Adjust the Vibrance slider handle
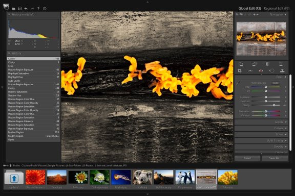Viewport: 295px width, 196px height. (266, 115)
